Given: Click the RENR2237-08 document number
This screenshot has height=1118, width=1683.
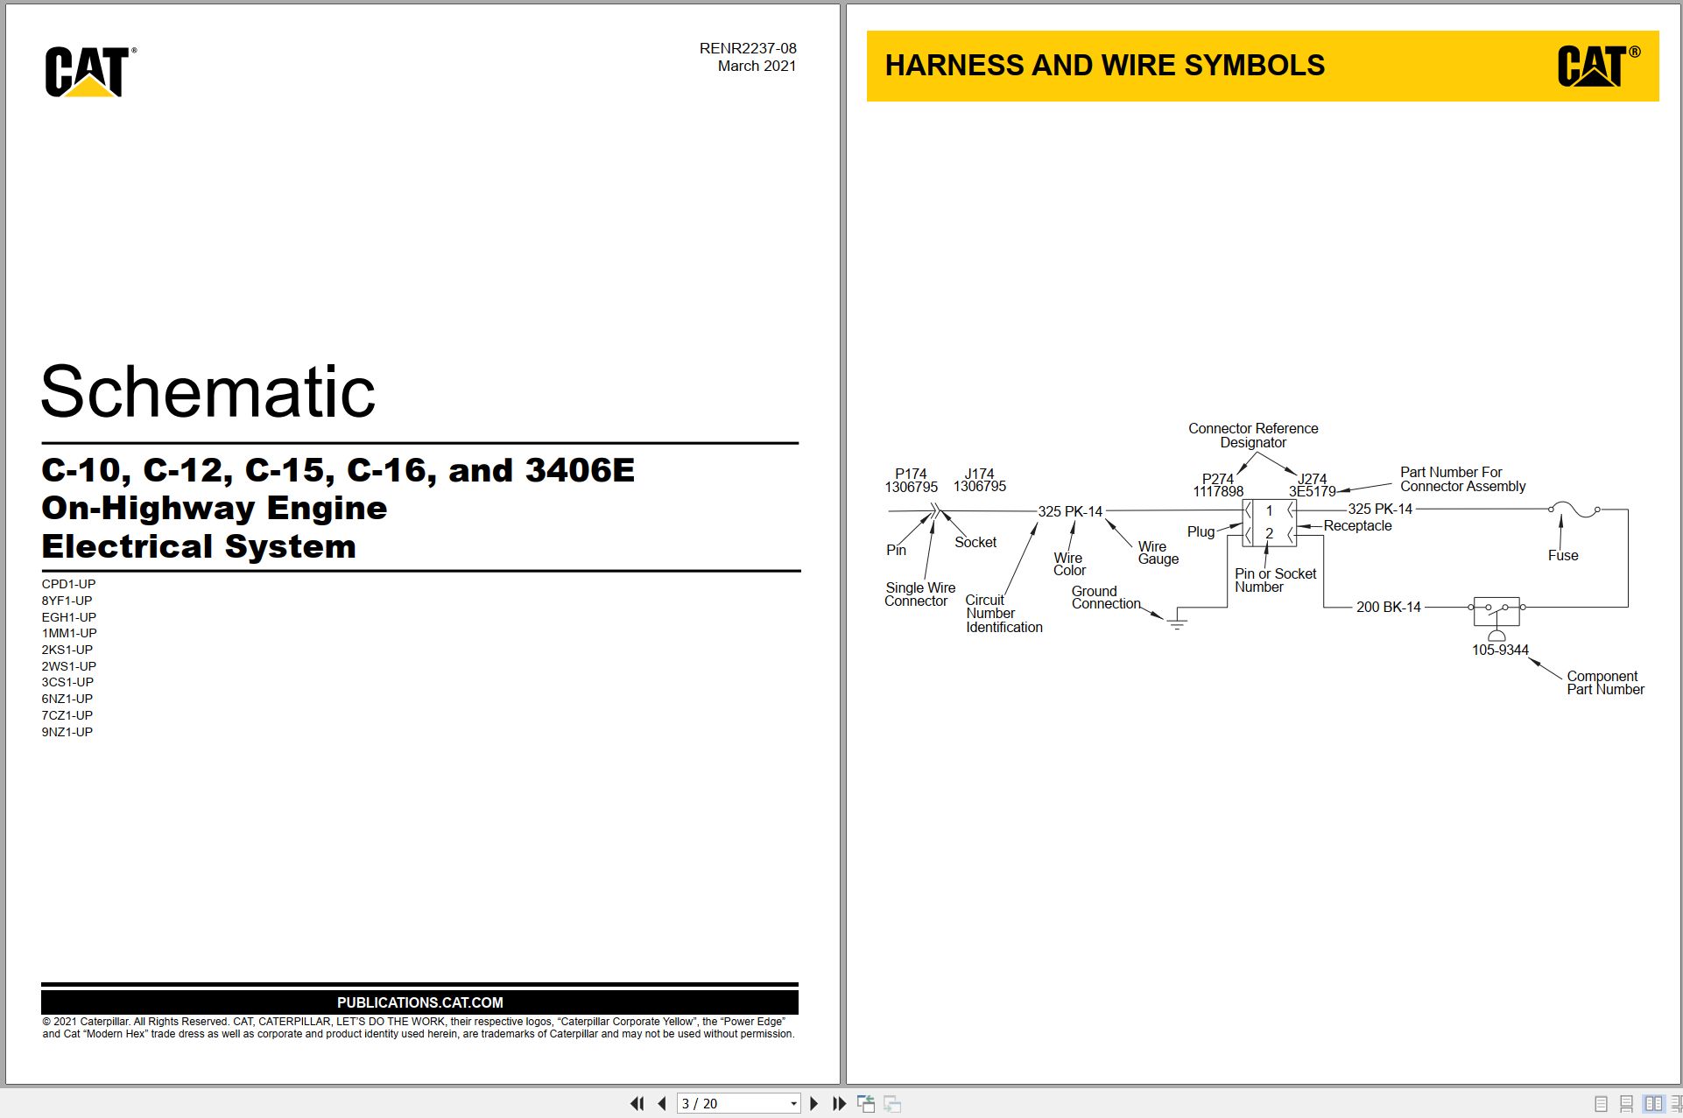Looking at the screenshot, I should click(748, 48).
